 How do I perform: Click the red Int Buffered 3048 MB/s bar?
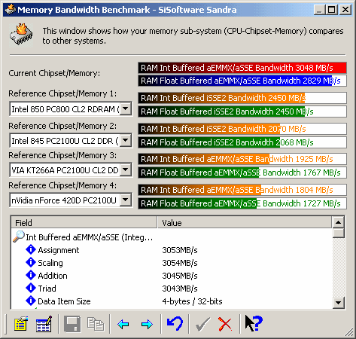(x=242, y=68)
